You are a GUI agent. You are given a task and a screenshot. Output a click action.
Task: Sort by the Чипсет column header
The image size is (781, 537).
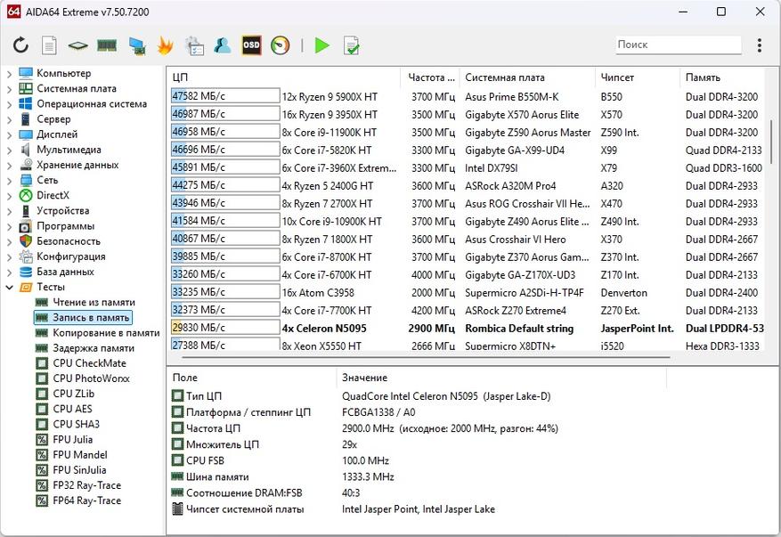(638, 77)
